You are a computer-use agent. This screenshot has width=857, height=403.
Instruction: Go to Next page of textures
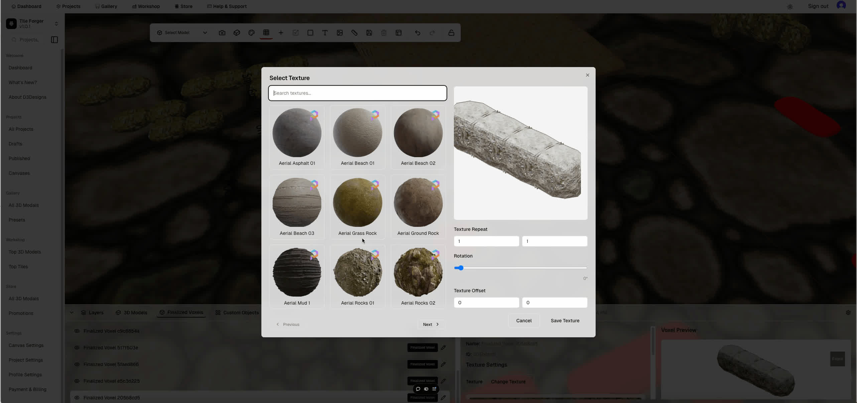coord(431,324)
